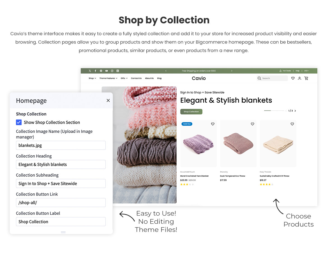
Task: Go to next product slide arrow
Action: pyautogui.click(x=295, y=111)
